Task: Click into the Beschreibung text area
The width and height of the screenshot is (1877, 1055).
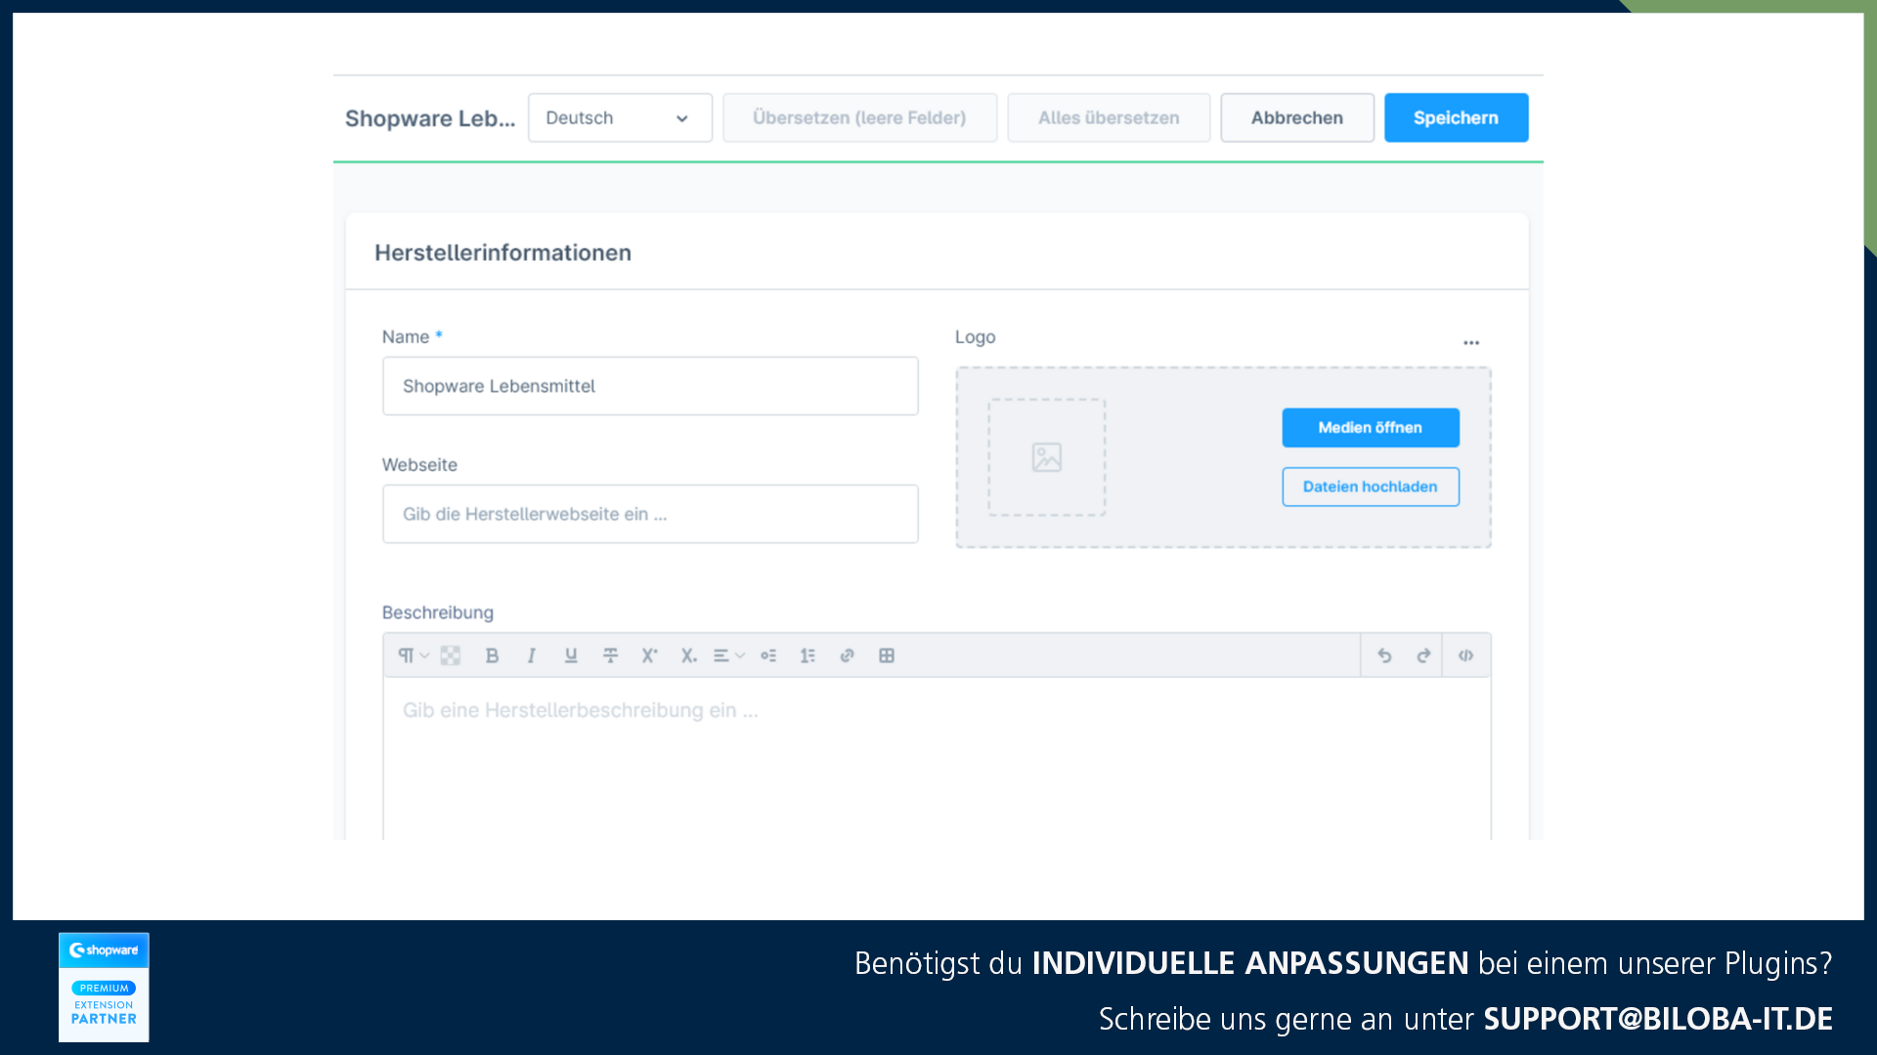Action: coord(937,758)
